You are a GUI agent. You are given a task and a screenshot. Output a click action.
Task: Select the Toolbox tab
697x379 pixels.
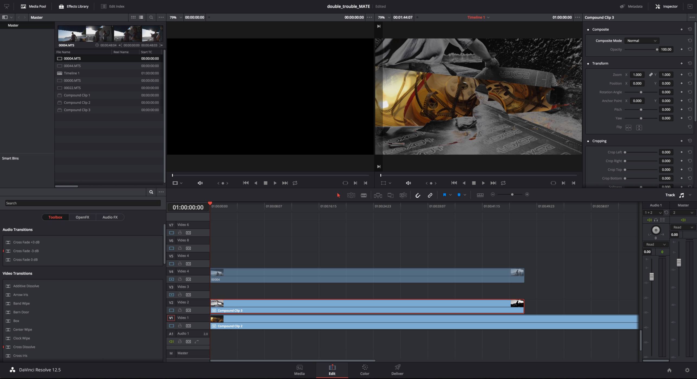click(55, 217)
